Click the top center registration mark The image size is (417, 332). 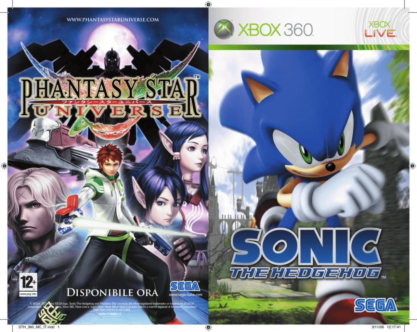(x=208, y=3)
